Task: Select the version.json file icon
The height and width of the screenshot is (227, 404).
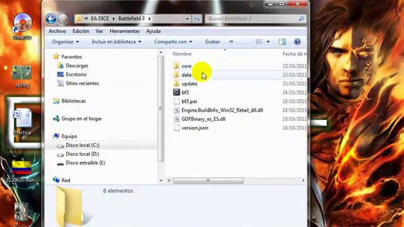Action: click(x=177, y=127)
